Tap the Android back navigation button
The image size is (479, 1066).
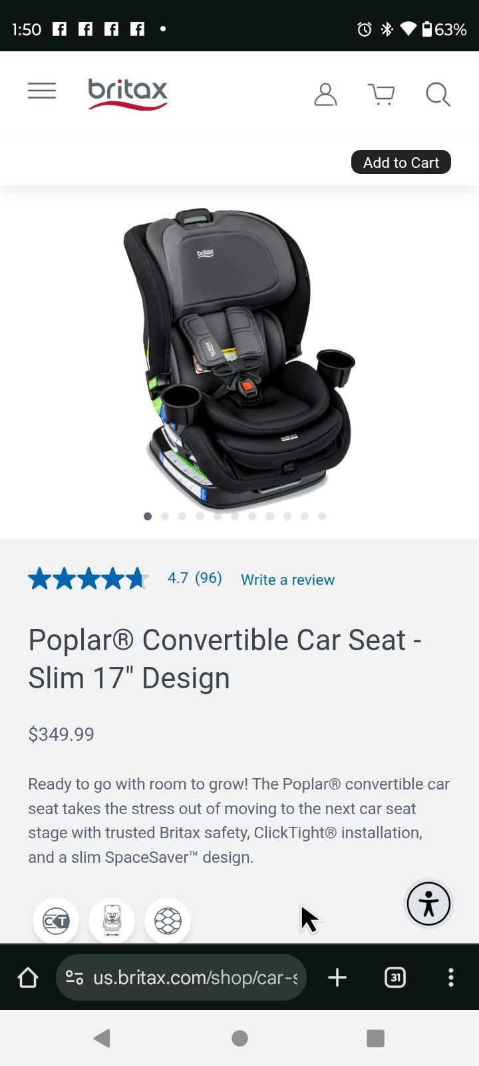[x=102, y=1038]
